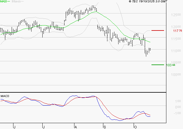
Task: Click the TEC copyright timestamp text
Action: [x=148, y=1]
